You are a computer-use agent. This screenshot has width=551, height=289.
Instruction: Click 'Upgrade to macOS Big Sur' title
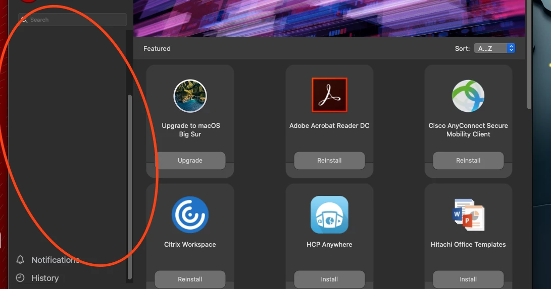(x=190, y=130)
